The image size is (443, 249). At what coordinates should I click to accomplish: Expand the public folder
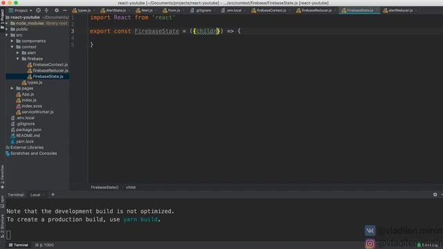[x=7, y=29]
